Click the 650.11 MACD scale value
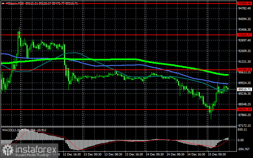The height and width of the screenshot is (158, 253). [x=242, y=130]
